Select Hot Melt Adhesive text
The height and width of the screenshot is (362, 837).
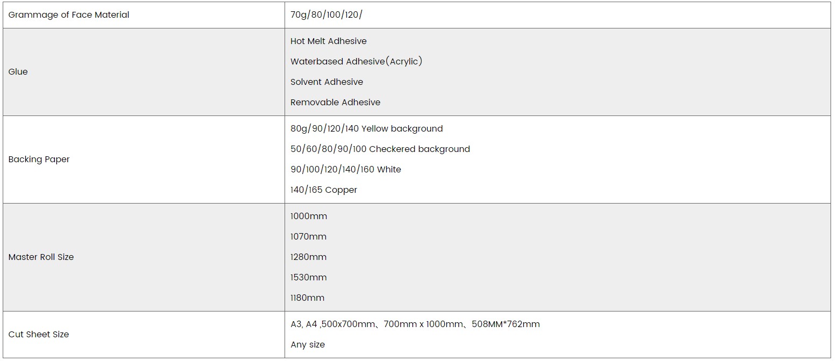[328, 41]
